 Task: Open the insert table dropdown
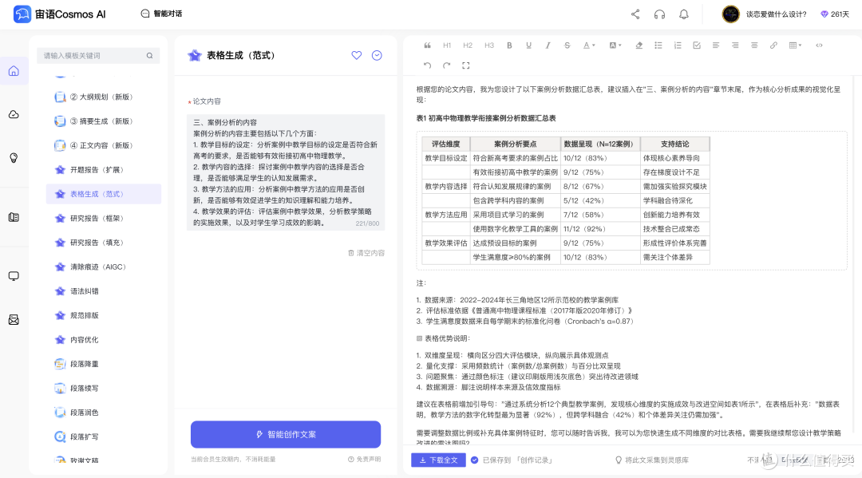795,45
